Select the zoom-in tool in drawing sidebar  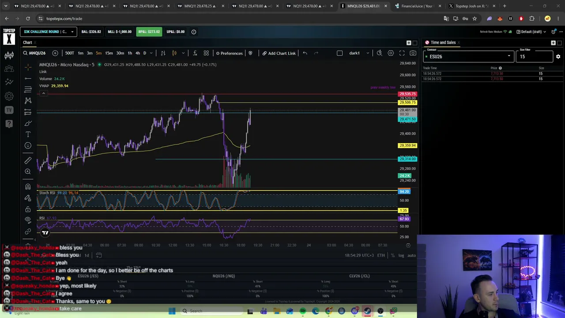[x=28, y=171]
